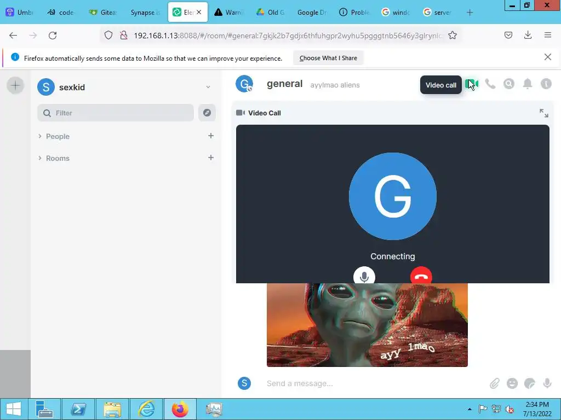Viewport: 561px width, 420px height.
Task: Switch to the server Google tab
Action: click(x=437, y=13)
